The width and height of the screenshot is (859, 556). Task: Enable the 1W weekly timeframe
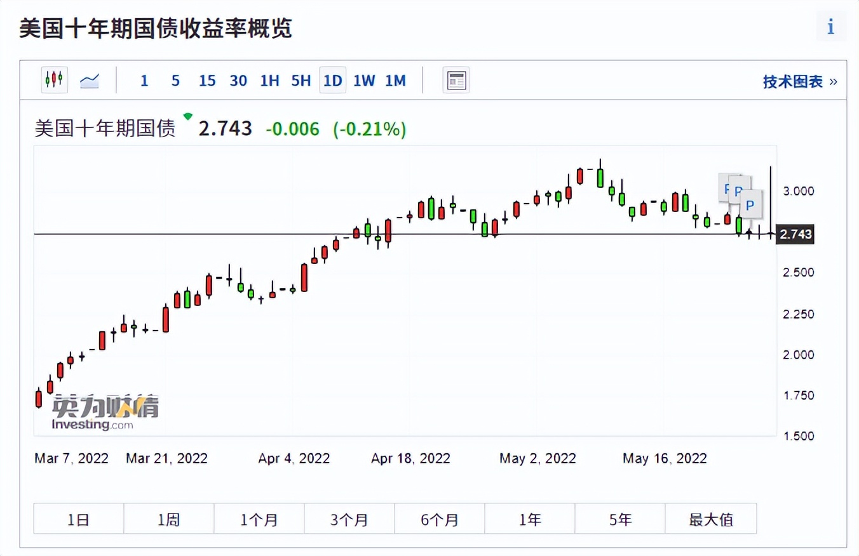point(363,80)
